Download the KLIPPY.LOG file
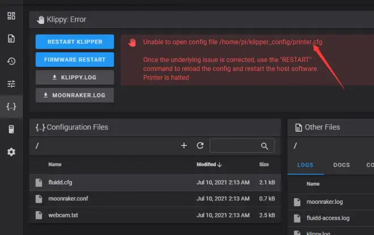The image size is (374, 235). pos(75,77)
